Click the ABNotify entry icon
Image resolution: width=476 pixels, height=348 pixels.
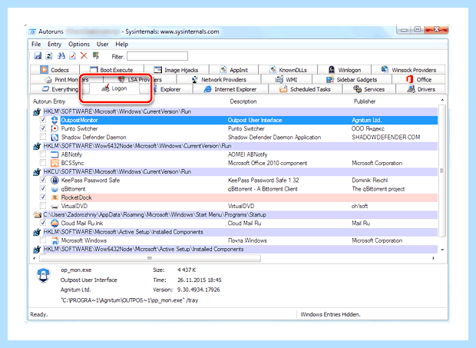pyautogui.click(x=55, y=154)
